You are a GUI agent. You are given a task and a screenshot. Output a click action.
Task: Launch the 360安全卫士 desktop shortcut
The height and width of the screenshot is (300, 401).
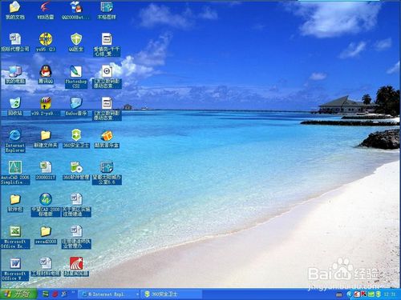(x=76, y=138)
